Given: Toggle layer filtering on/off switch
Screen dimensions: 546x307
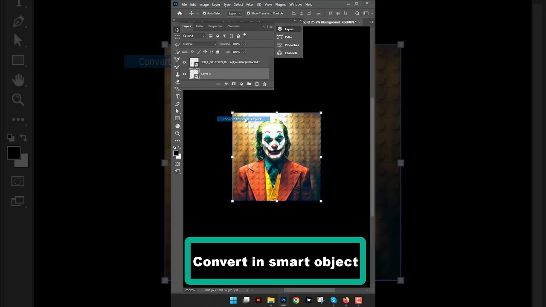Looking at the screenshot, I should 244,36.
